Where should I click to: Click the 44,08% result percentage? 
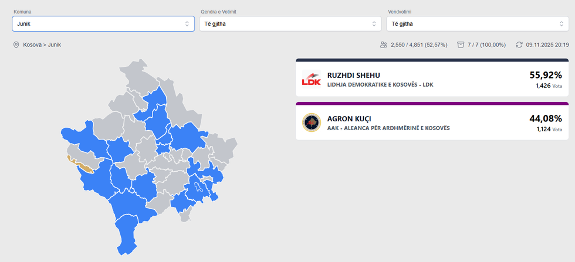(x=545, y=118)
